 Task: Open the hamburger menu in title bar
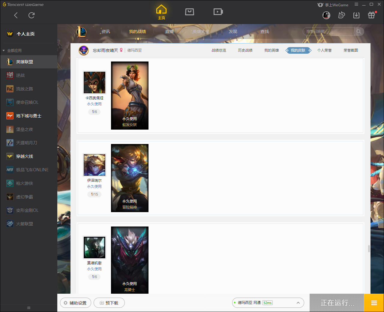point(356,4)
